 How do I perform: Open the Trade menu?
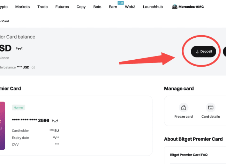tap(43, 7)
